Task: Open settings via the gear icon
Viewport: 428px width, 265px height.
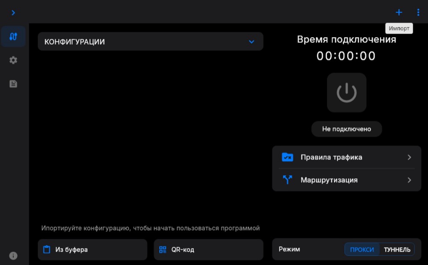Action: [13, 60]
